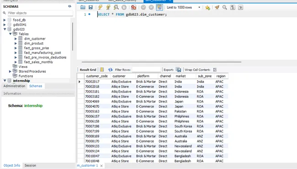
Task: Expand the gdb0041 schema
Action: click(x=5, y=25)
